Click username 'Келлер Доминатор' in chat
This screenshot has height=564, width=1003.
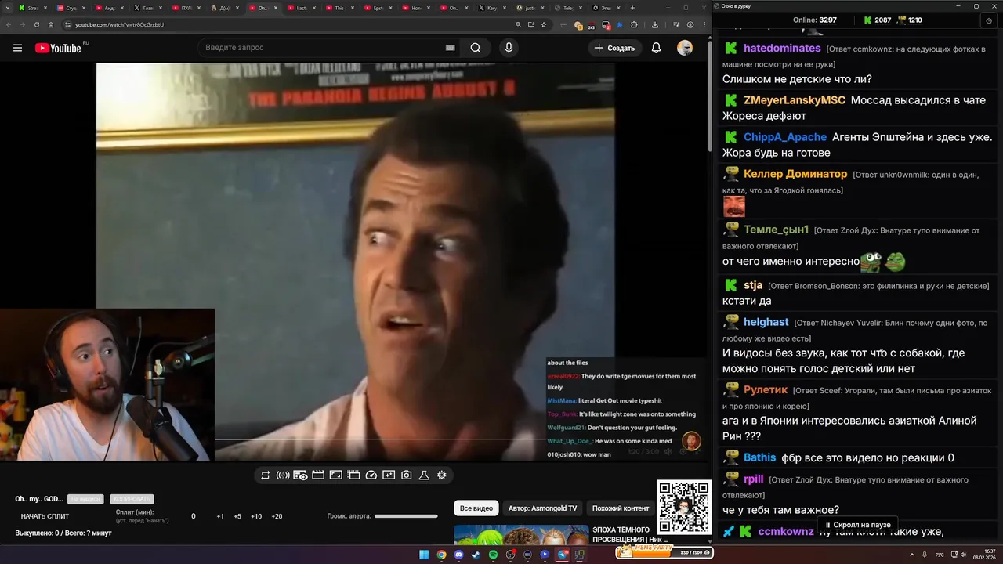click(795, 174)
